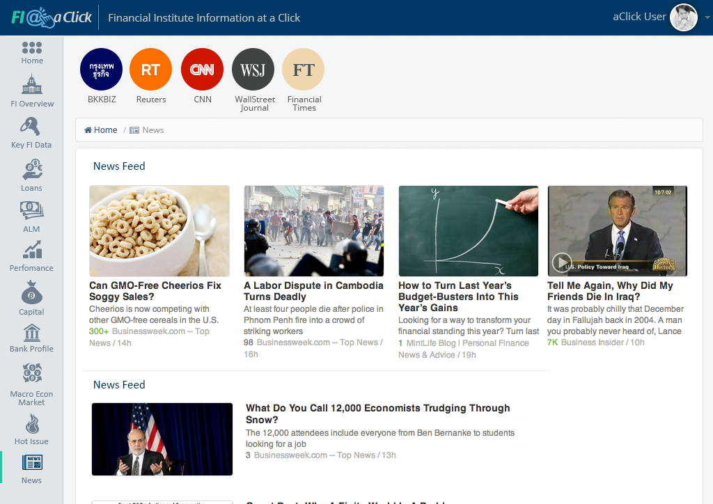This screenshot has width=713, height=504.
Task: Click the chalkboard graph thumbnail
Action: 469,231
